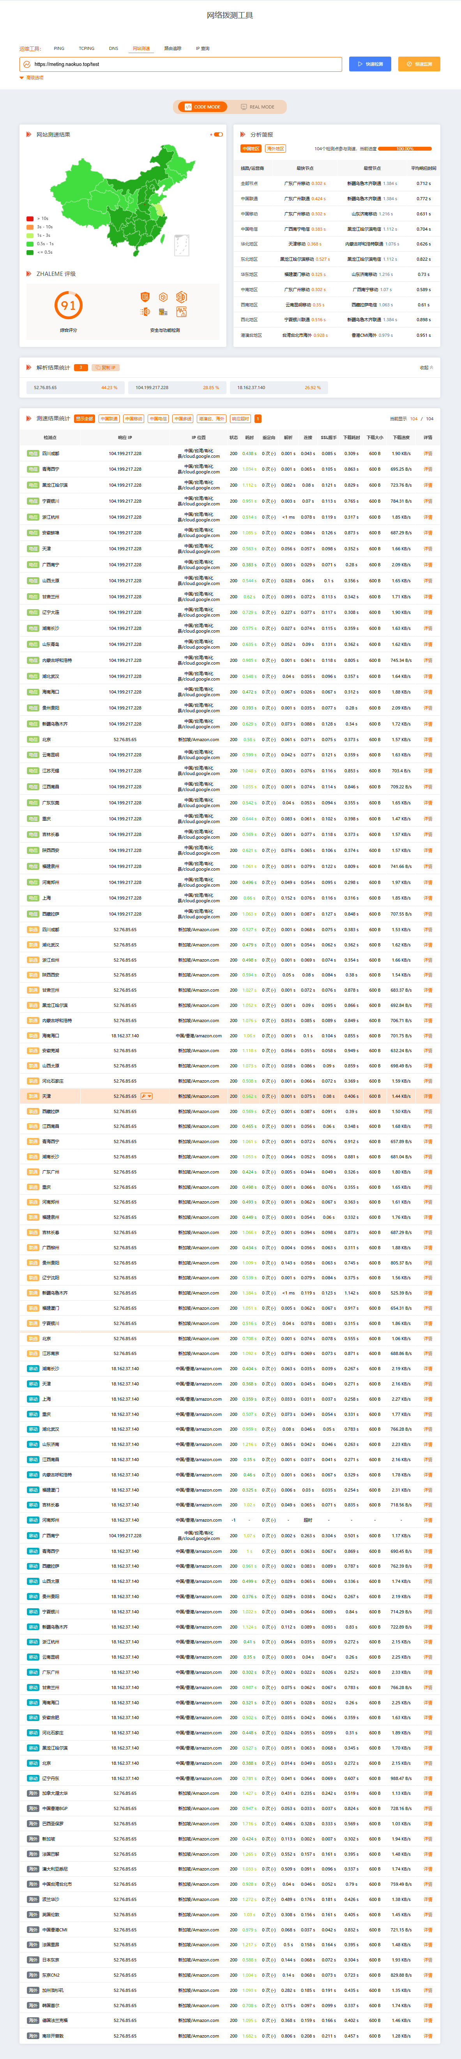461x2059 pixels.
Task: Select the 海外地区 region filter
Action: (275, 149)
